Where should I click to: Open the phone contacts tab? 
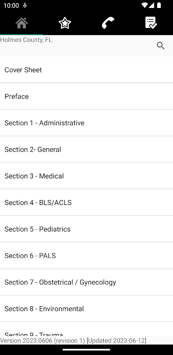click(108, 23)
